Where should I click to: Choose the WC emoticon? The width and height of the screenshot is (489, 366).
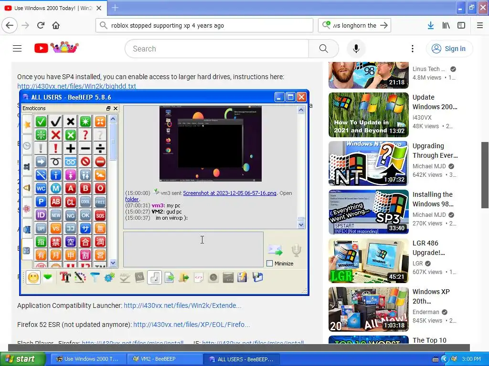(41, 189)
